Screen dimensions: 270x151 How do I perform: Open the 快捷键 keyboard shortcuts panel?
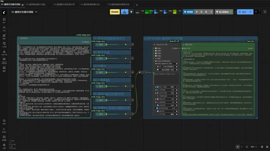point(4,138)
